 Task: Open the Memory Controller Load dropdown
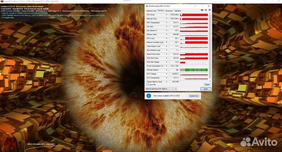point(166,42)
